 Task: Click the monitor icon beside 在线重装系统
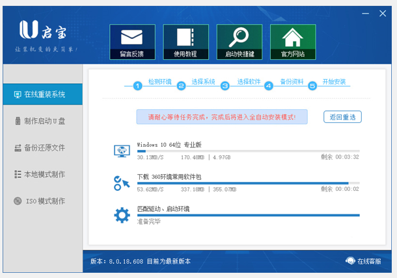[x=18, y=95]
